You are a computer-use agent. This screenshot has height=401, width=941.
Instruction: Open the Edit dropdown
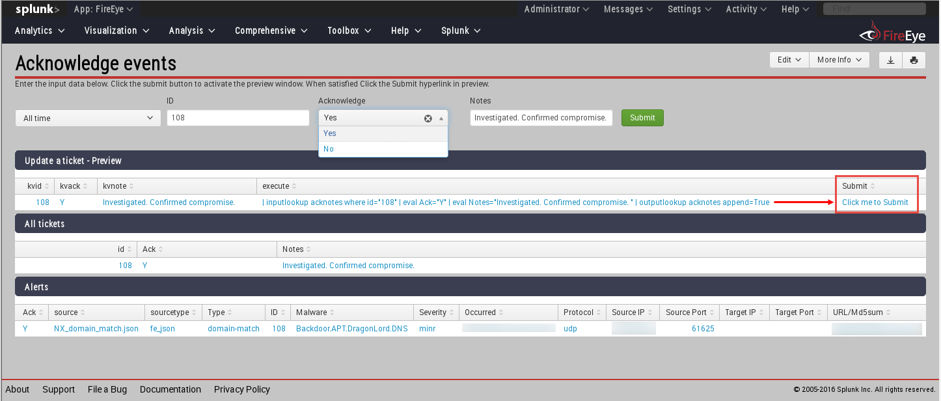coord(789,59)
